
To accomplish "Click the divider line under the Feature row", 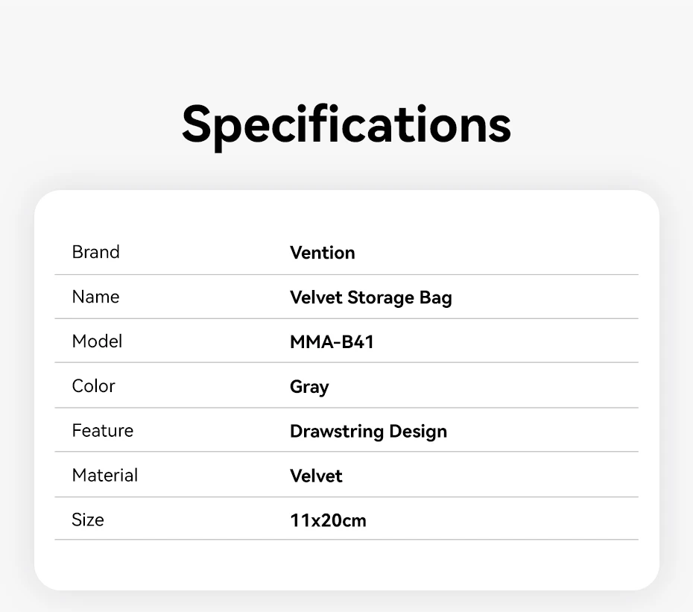I will click(x=346, y=452).
